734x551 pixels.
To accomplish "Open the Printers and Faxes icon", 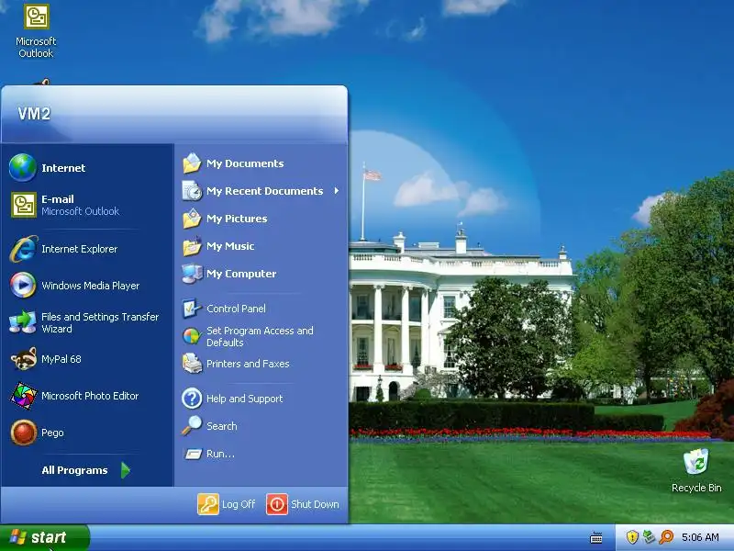I will (x=192, y=364).
